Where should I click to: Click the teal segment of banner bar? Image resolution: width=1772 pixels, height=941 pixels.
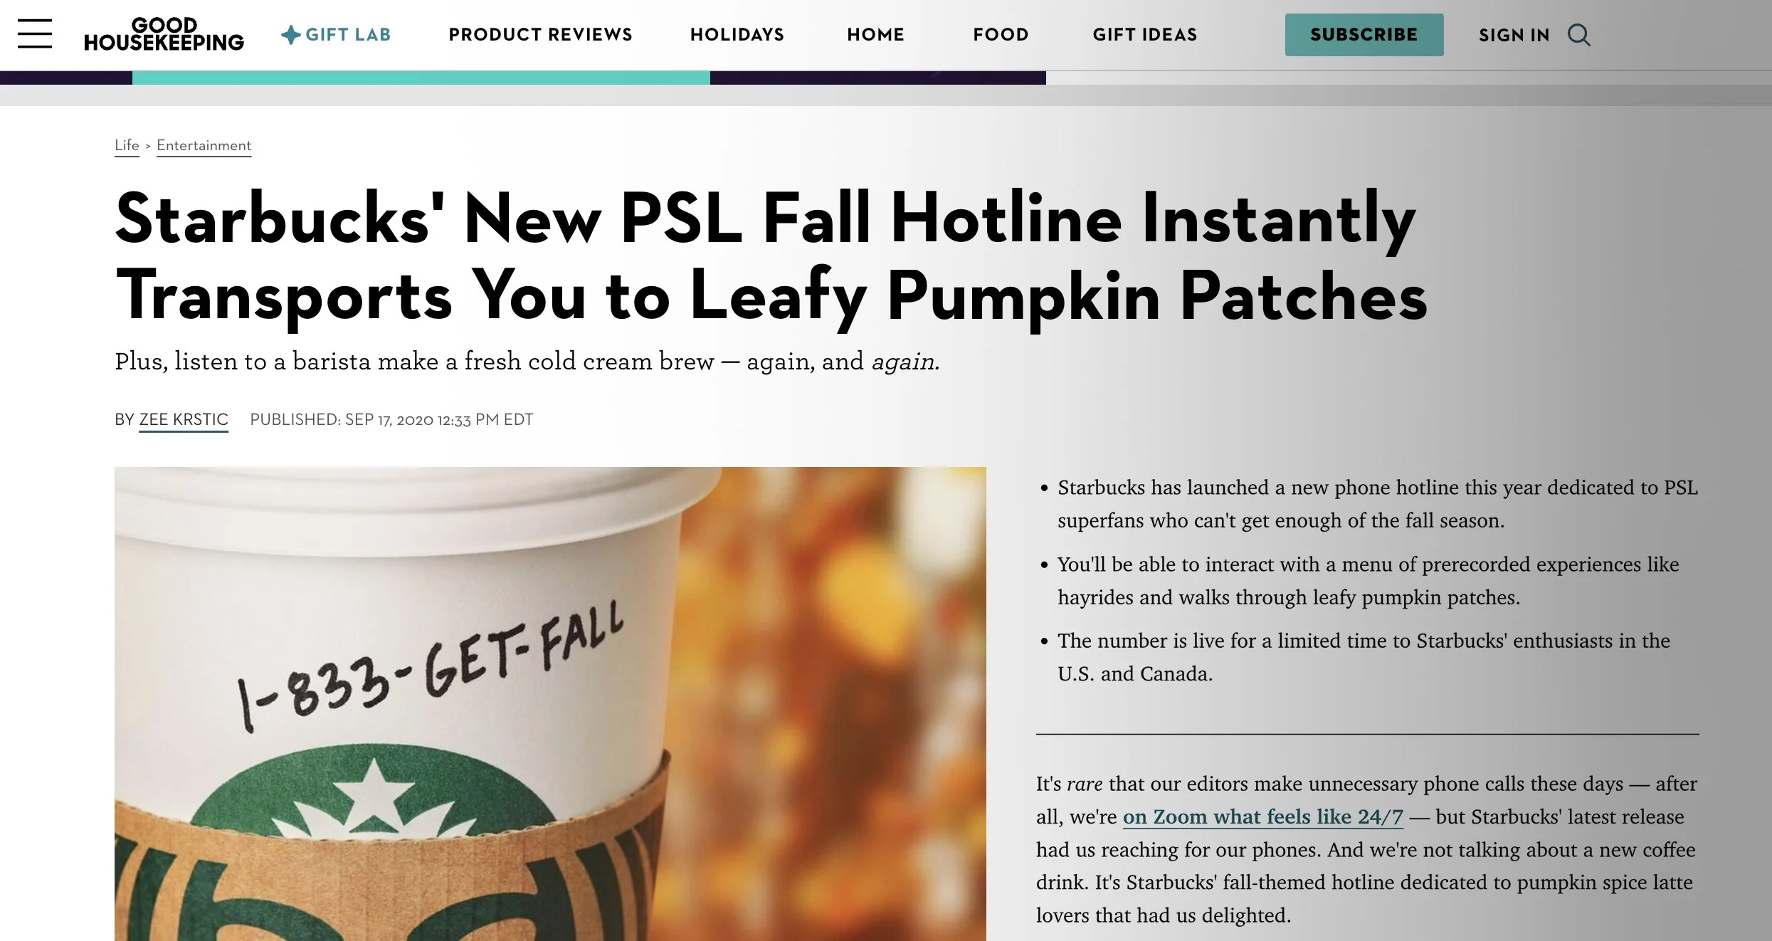pyautogui.click(x=421, y=78)
